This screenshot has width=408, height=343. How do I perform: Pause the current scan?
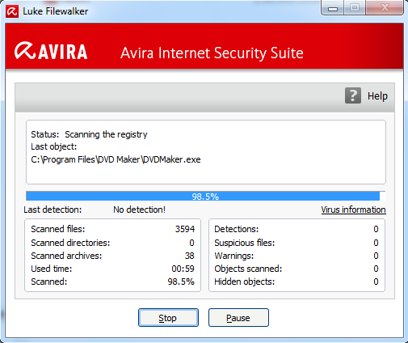238,318
